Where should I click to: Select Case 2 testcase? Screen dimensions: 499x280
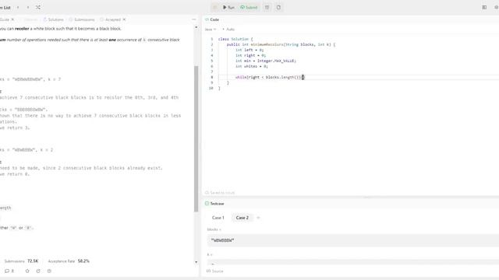242,218
